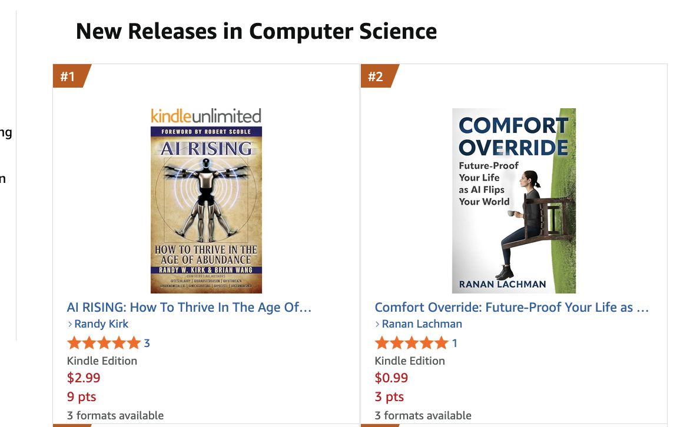Click the 9 pts label
The height and width of the screenshot is (427, 690).
(81, 396)
